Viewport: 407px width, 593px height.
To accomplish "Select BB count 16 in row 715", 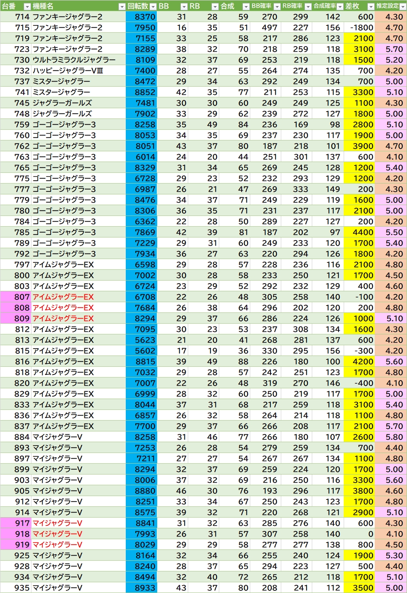I will click(x=172, y=28).
